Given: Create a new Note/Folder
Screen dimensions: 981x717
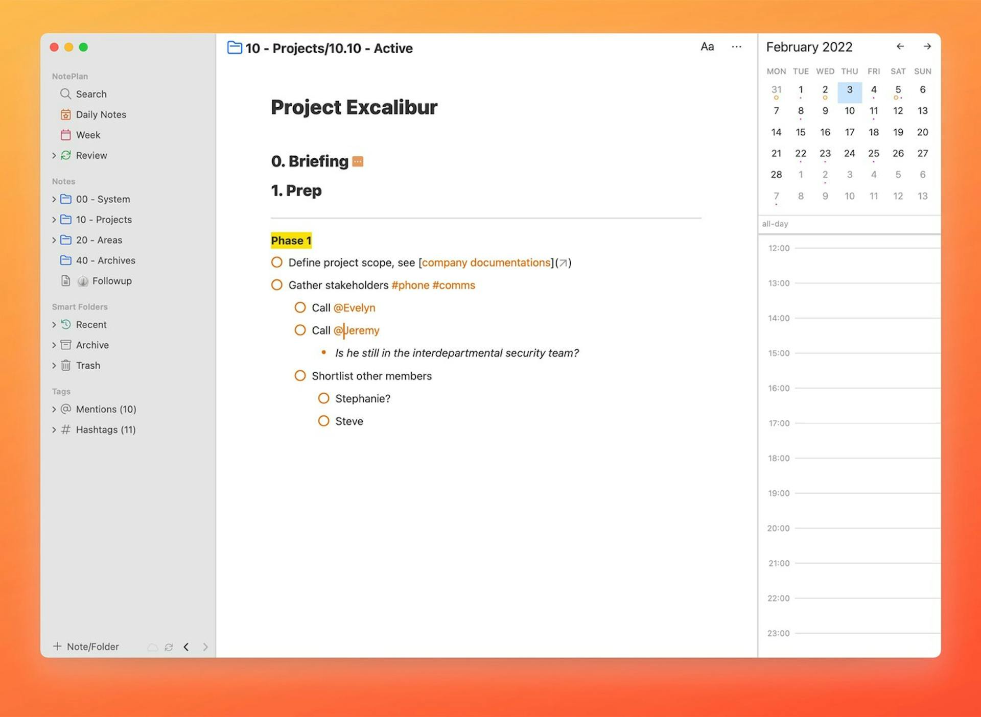Looking at the screenshot, I should point(86,647).
